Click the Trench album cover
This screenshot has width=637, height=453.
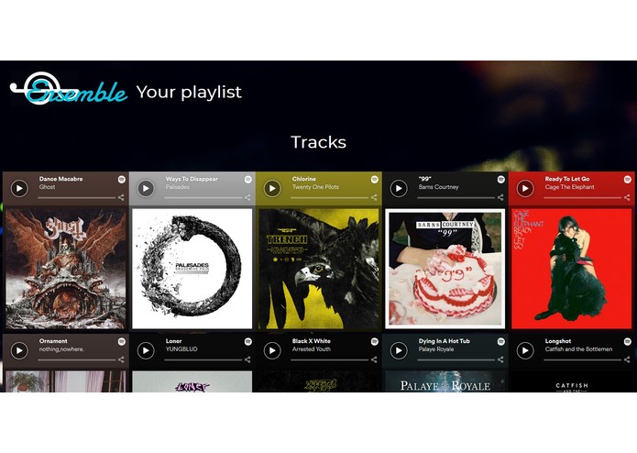point(319,269)
